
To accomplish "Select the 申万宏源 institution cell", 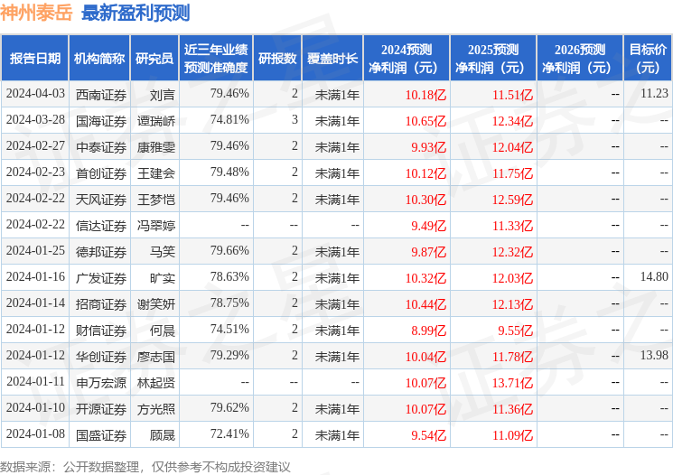I will [x=101, y=383].
